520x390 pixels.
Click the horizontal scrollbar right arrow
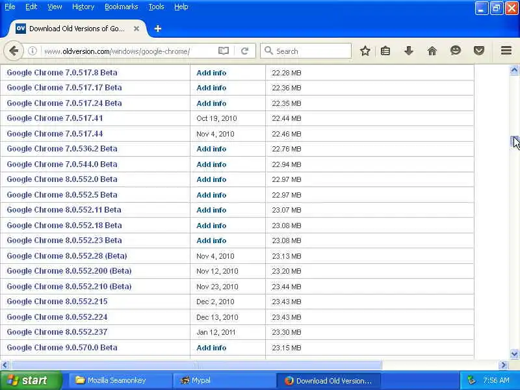tap(503, 365)
